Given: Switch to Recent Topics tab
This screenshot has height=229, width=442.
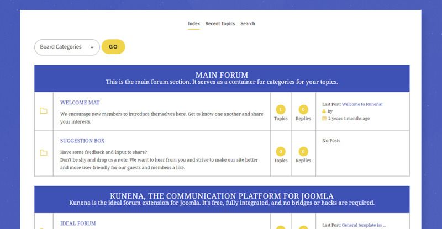Looking at the screenshot, I should point(220,24).
